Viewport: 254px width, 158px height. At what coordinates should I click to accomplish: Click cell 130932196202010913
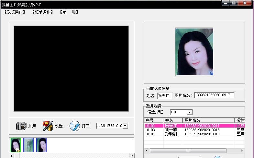coord(202,134)
